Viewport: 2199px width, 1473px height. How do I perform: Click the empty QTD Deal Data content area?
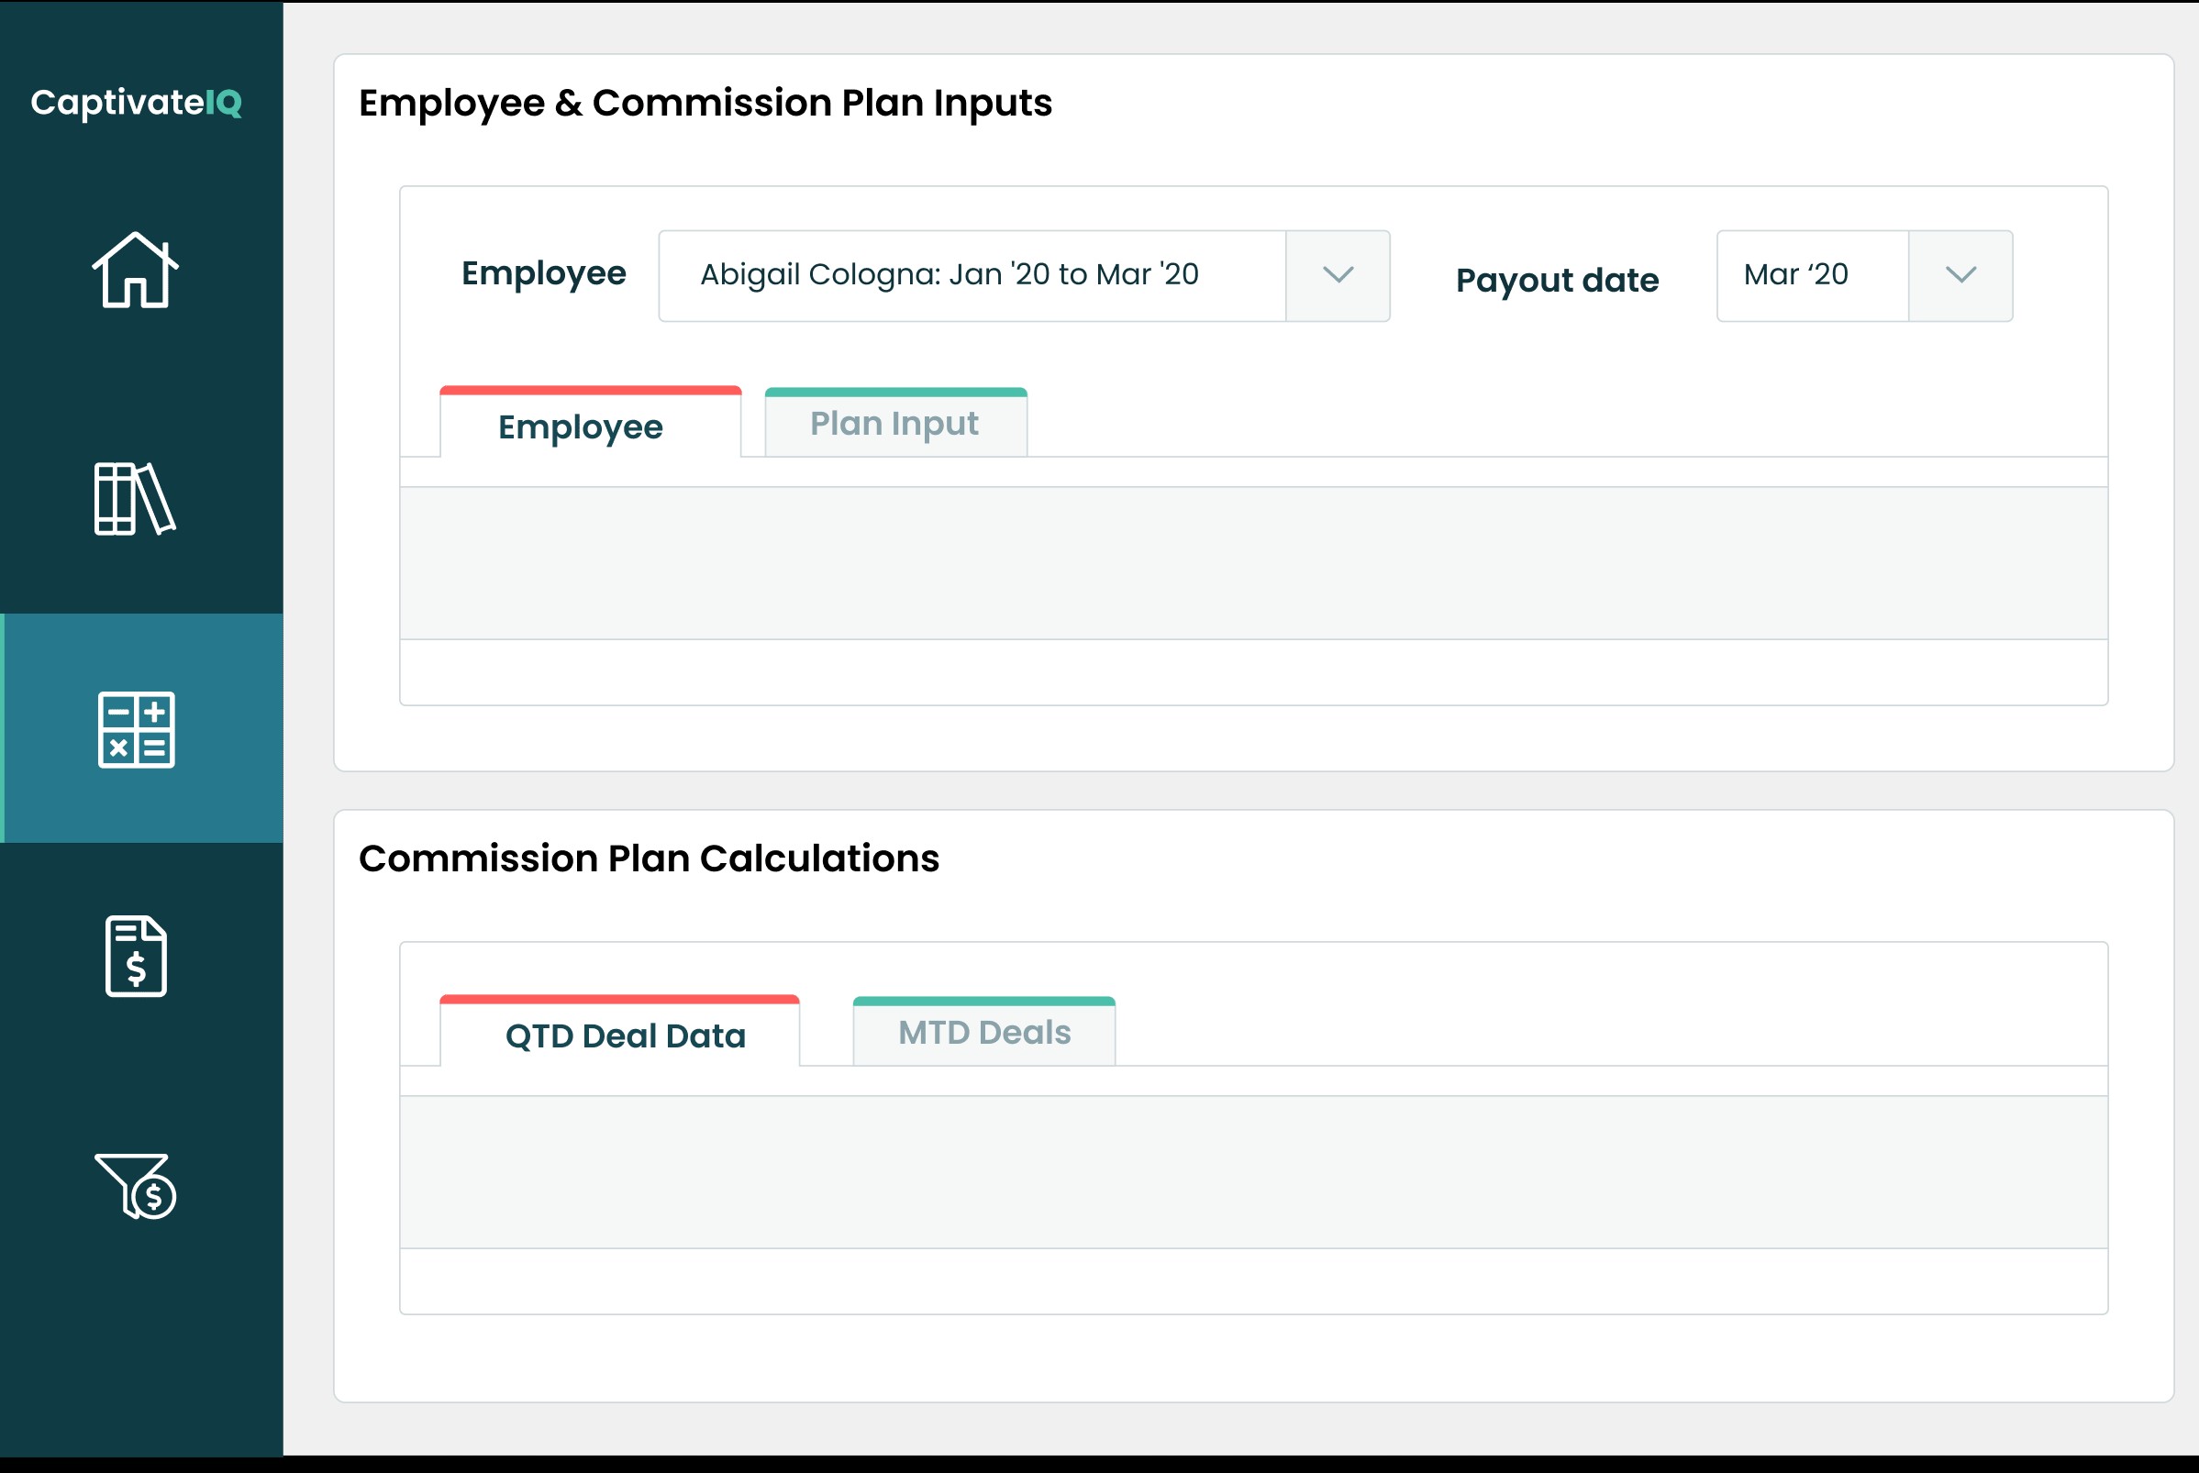(x=1253, y=1170)
